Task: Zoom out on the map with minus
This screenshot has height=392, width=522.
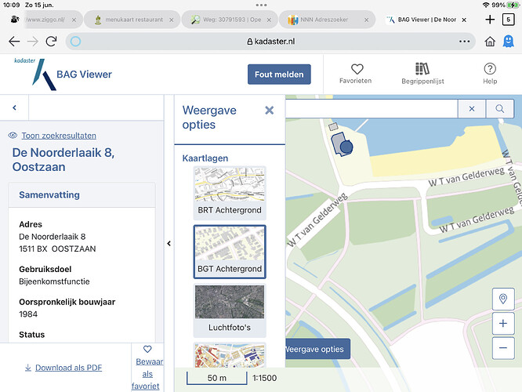Action: (x=503, y=348)
